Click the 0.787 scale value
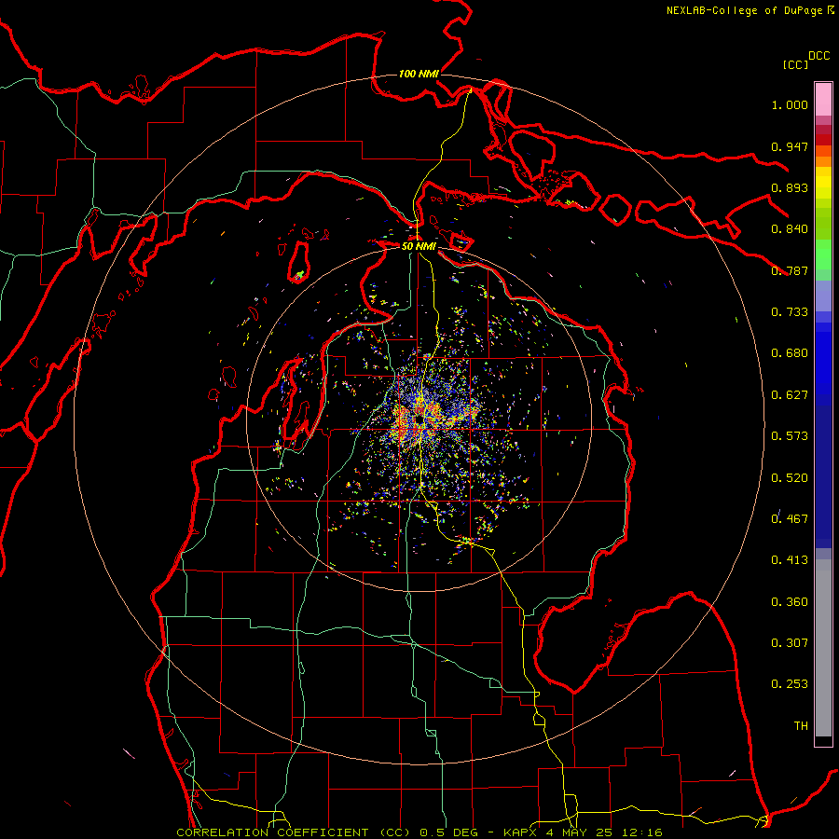Screen dimensions: 839x839 pos(790,270)
